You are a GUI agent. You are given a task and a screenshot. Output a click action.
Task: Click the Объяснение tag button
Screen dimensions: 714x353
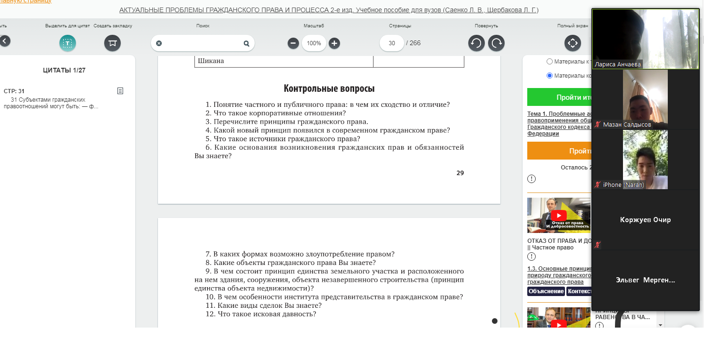point(546,291)
